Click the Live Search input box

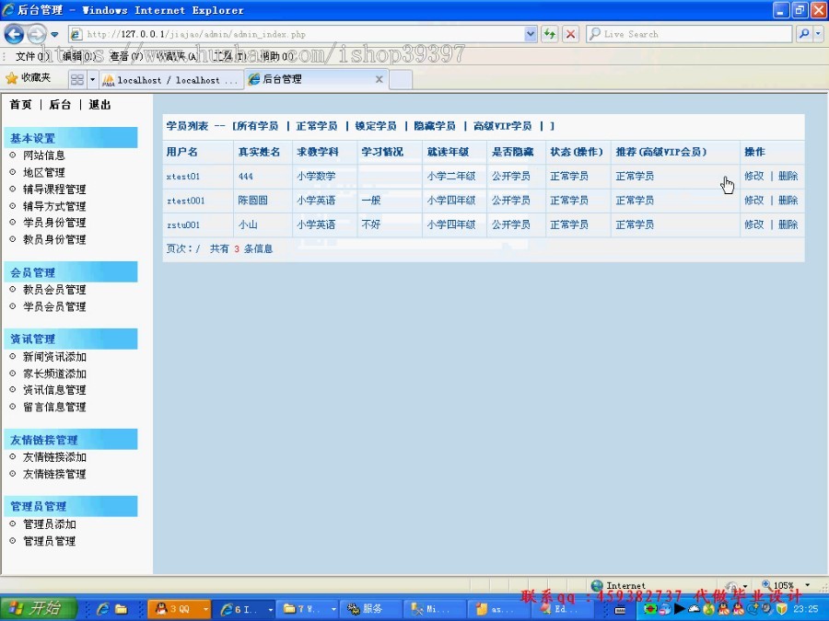tap(689, 34)
